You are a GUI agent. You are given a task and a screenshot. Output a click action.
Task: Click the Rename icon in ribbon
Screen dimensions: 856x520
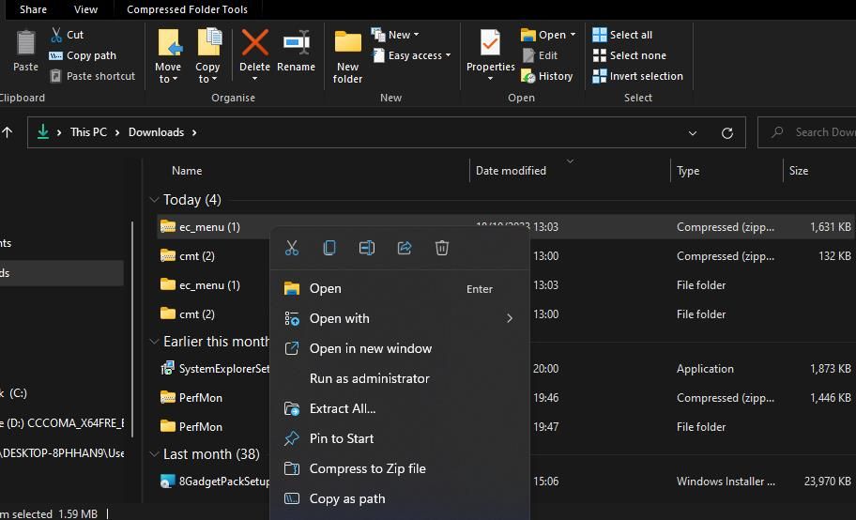[x=296, y=53]
